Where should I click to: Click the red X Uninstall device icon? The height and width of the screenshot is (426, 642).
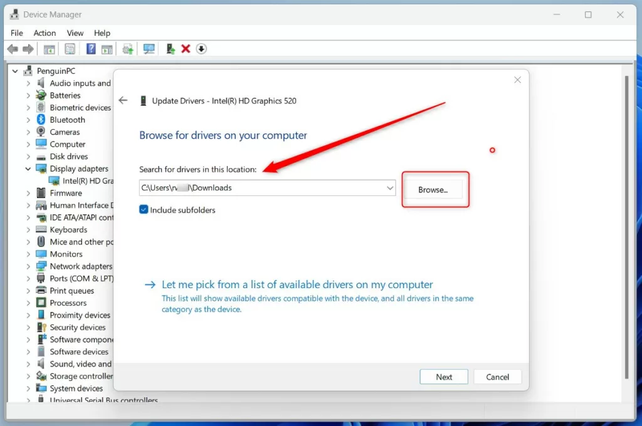click(186, 49)
